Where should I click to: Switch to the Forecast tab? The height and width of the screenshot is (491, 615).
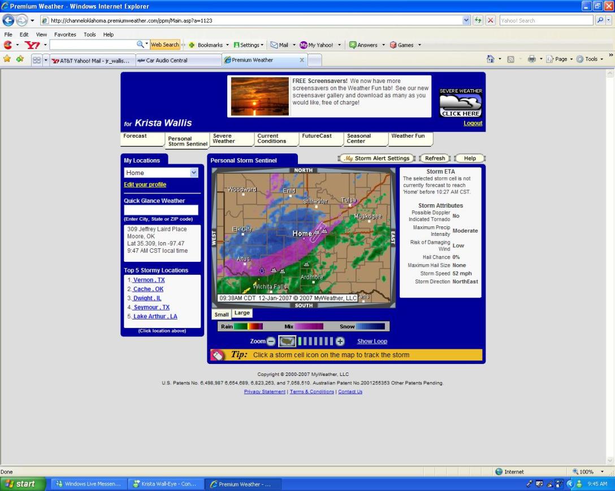(142, 139)
